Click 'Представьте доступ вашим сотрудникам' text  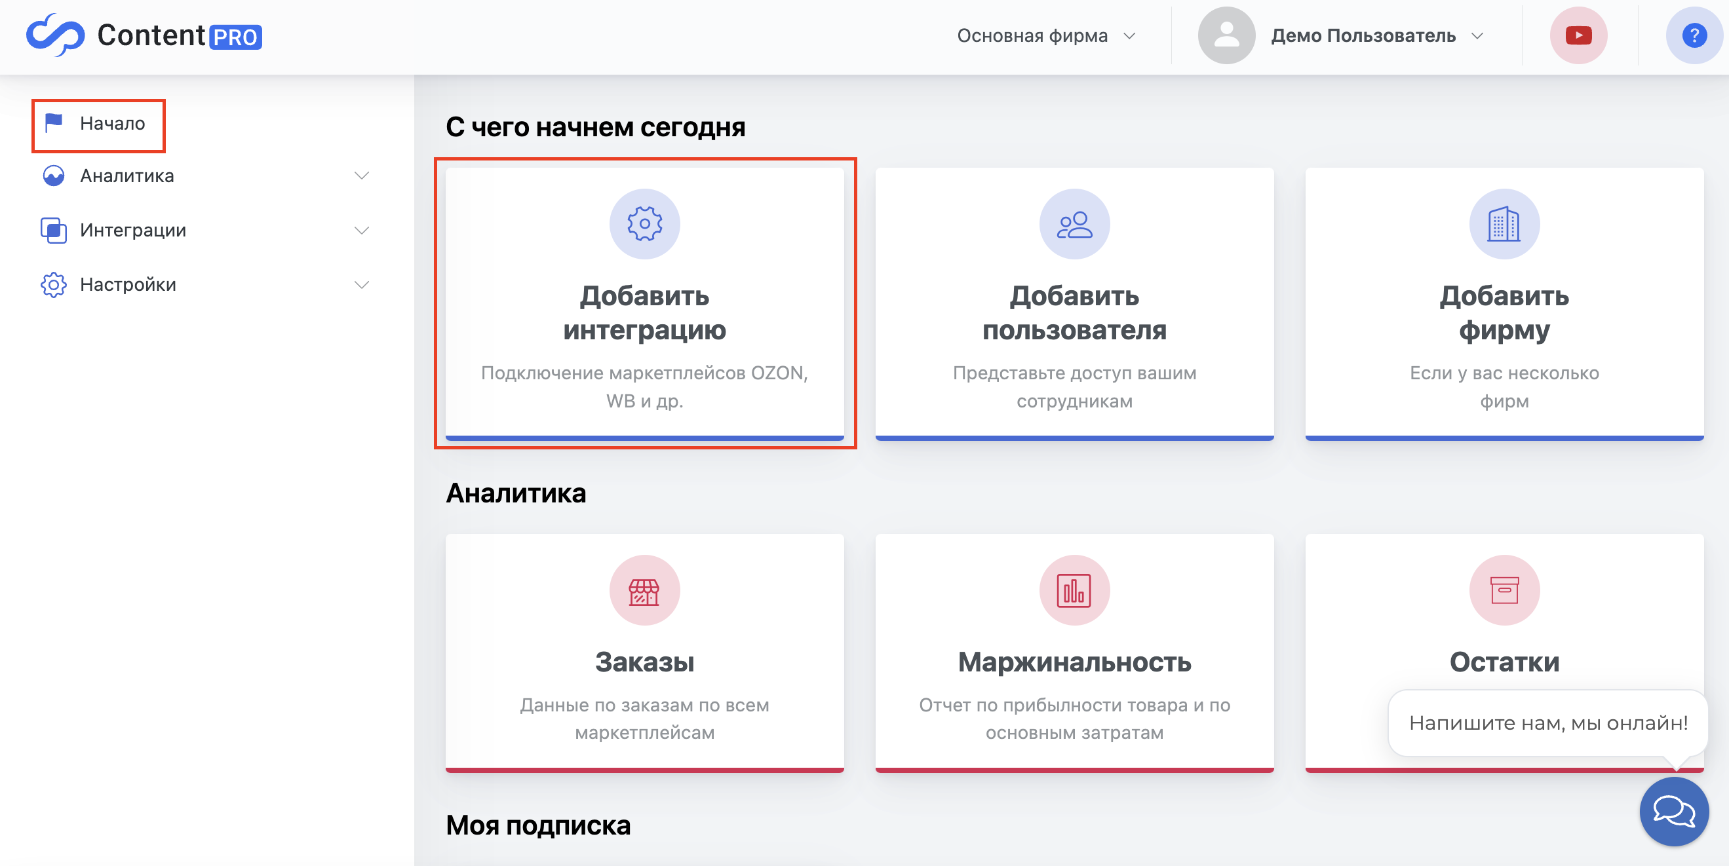tap(1075, 387)
